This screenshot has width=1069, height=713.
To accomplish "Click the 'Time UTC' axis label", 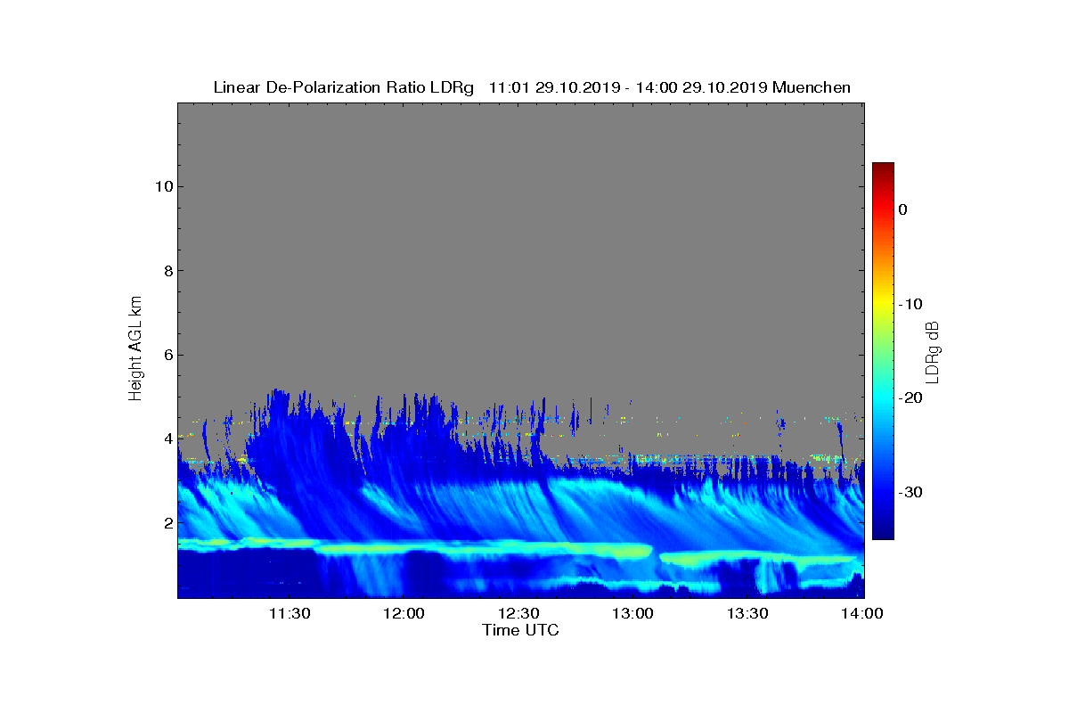I will (521, 631).
